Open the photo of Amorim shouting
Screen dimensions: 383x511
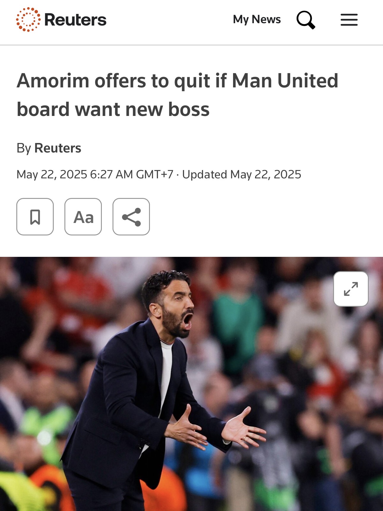pos(191,384)
